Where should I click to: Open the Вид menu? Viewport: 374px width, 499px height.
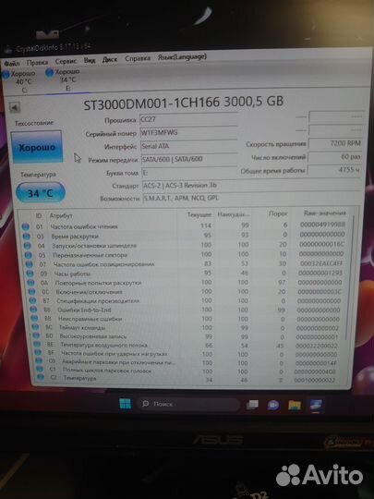(90, 60)
